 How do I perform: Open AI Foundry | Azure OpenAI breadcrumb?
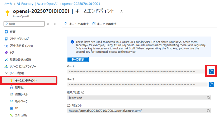pyautogui.click(x=37, y=4)
